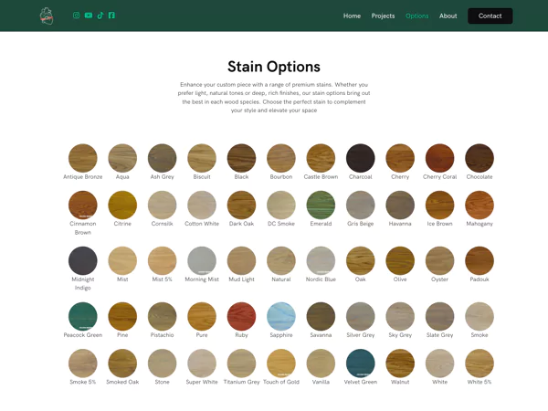The height and width of the screenshot is (411, 548).
Task: Select the Aqua stain swatch
Action: (122, 158)
